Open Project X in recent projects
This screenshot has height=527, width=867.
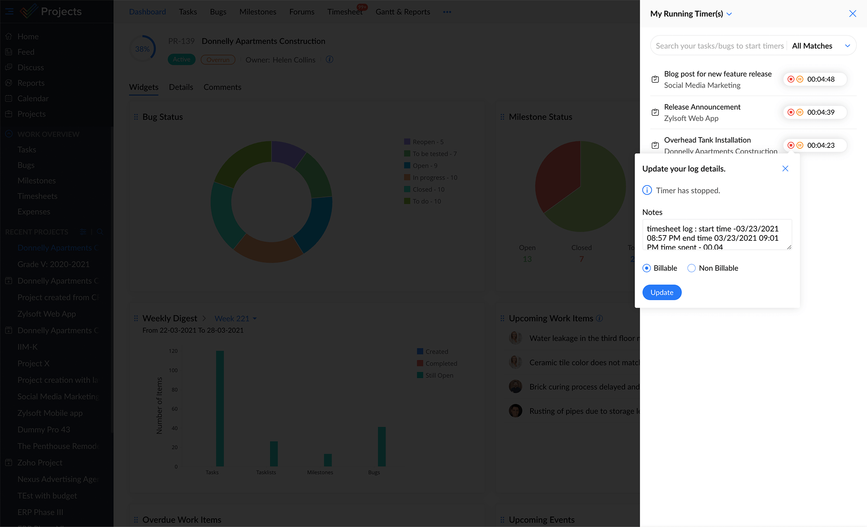33,363
